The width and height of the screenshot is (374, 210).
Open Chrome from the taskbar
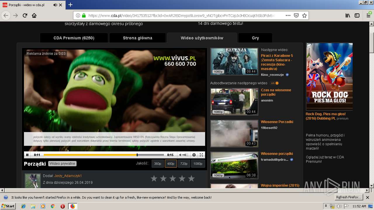click(x=53, y=206)
